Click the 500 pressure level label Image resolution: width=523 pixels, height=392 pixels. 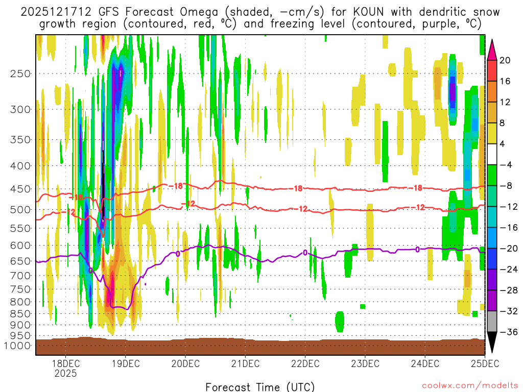pyautogui.click(x=20, y=210)
